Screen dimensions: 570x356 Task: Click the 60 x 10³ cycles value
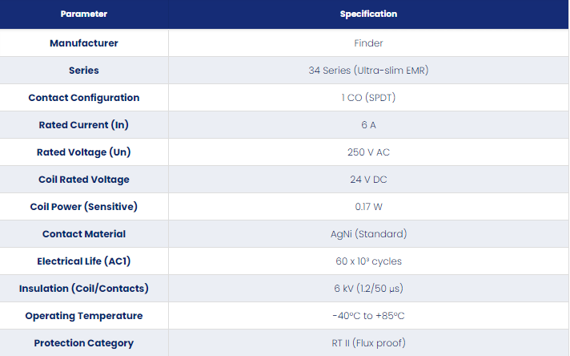368,261
